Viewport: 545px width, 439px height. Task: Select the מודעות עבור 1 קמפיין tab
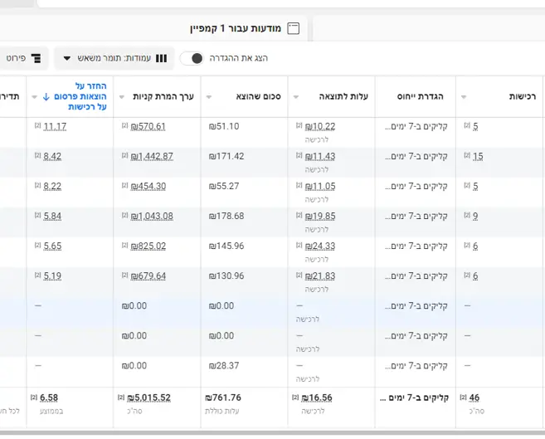[245, 28]
